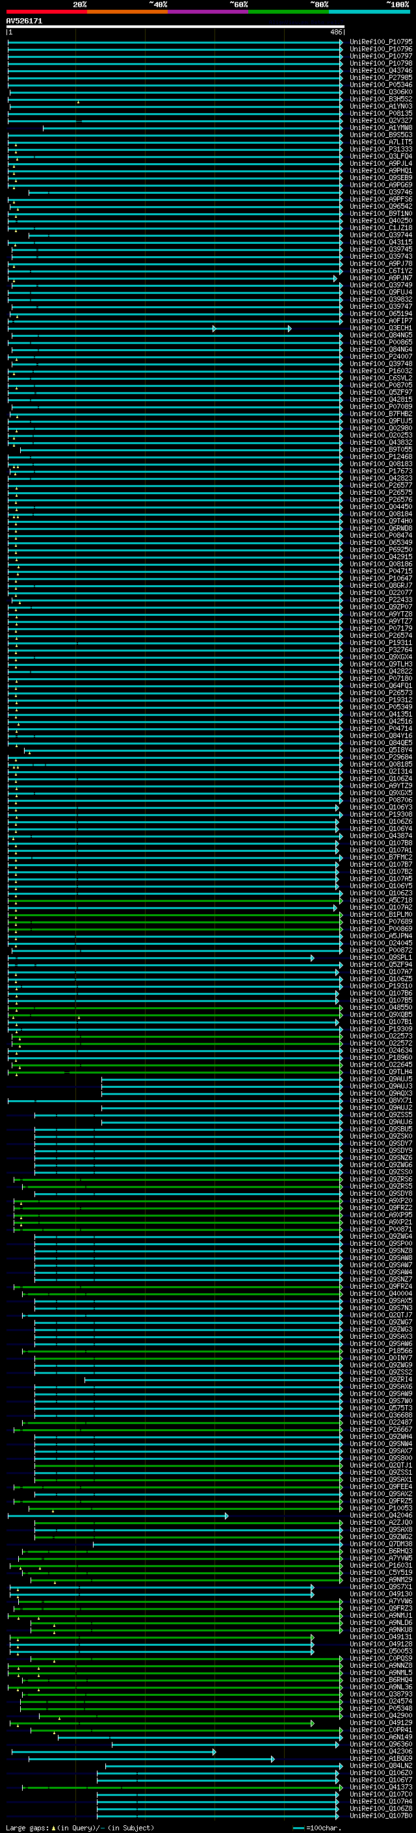This screenshot has width=416, height=1833.
Task: Select hit UniRef100_P04714
Action: 380,729
